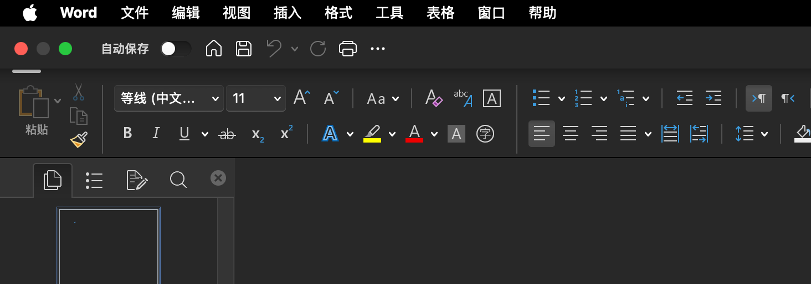Toggle italic formatting
811x284 pixels.
(156, 134)
